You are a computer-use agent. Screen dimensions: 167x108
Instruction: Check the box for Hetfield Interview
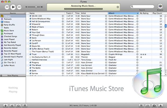(30, 60)
